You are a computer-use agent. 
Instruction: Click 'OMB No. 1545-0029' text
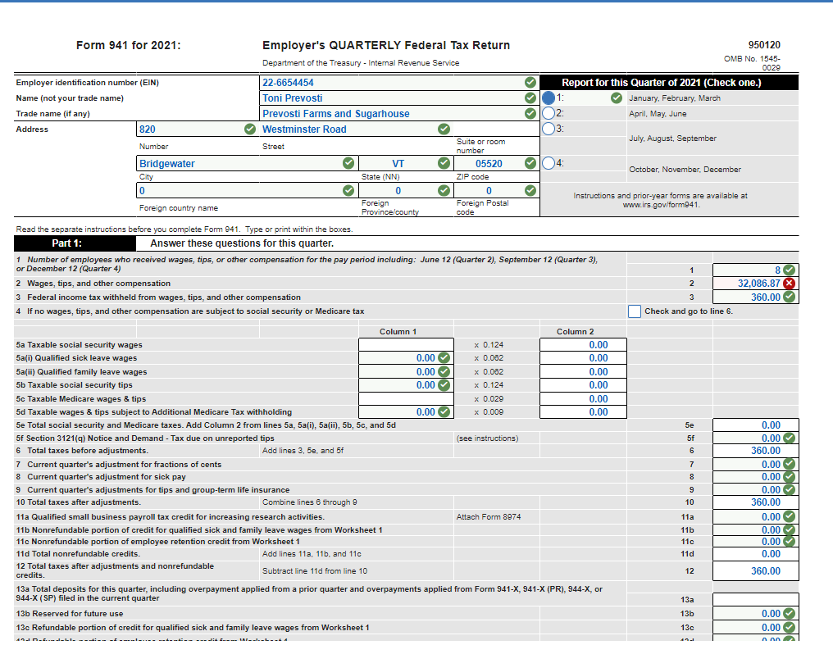tap(752, 62)
